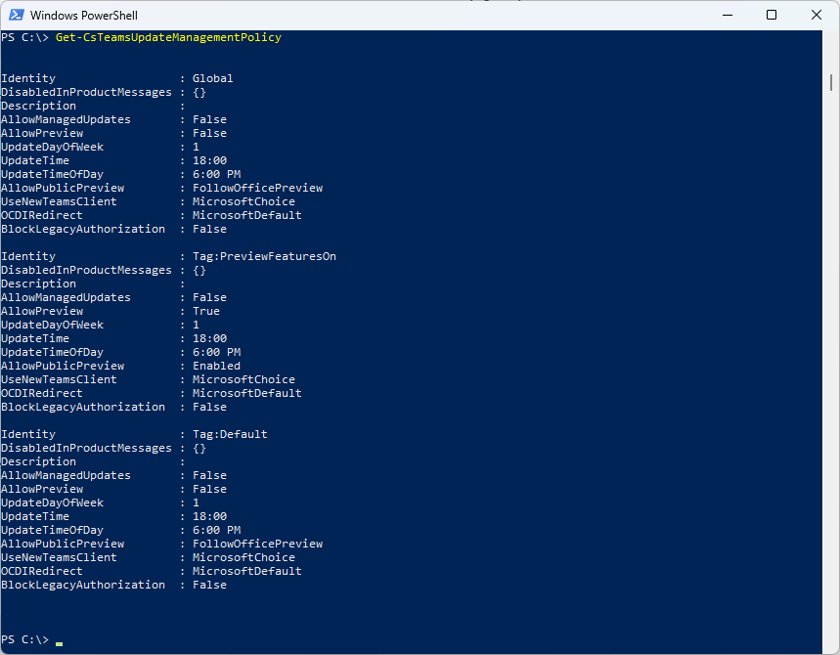Click the PowerShell icon in the title bar

(x=16, y=15)
